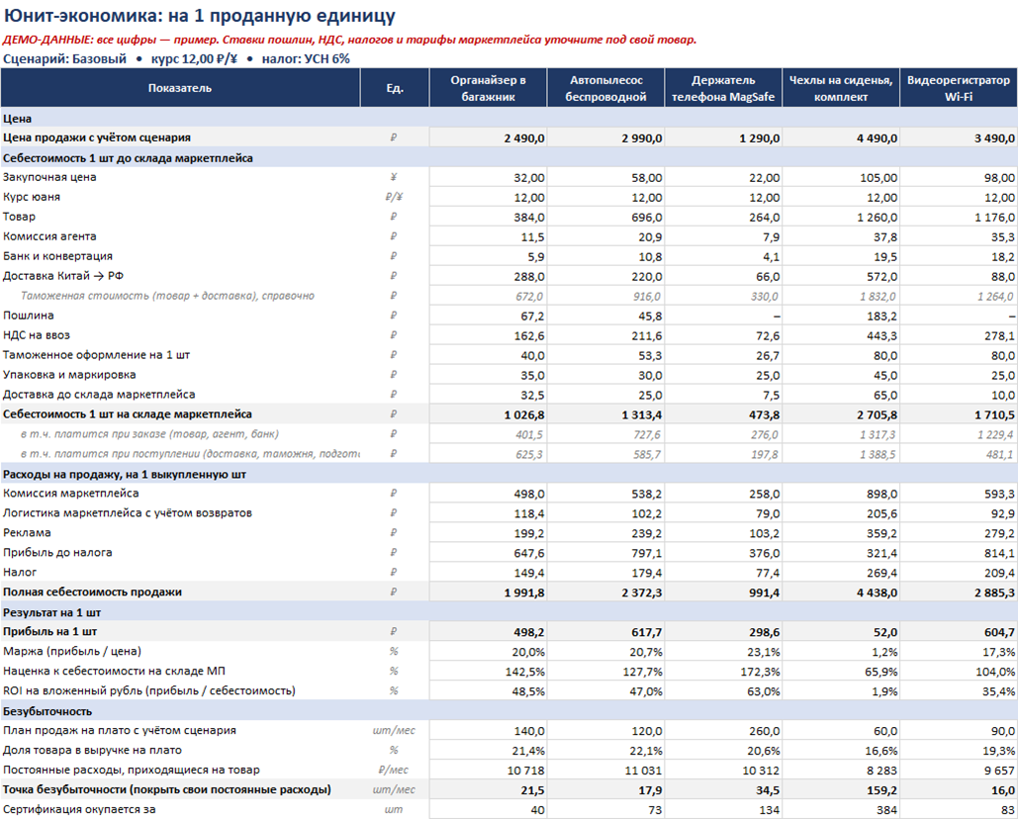
Task: Click the "Доставка Китай → РФ" row label
Action: (63, 276)
